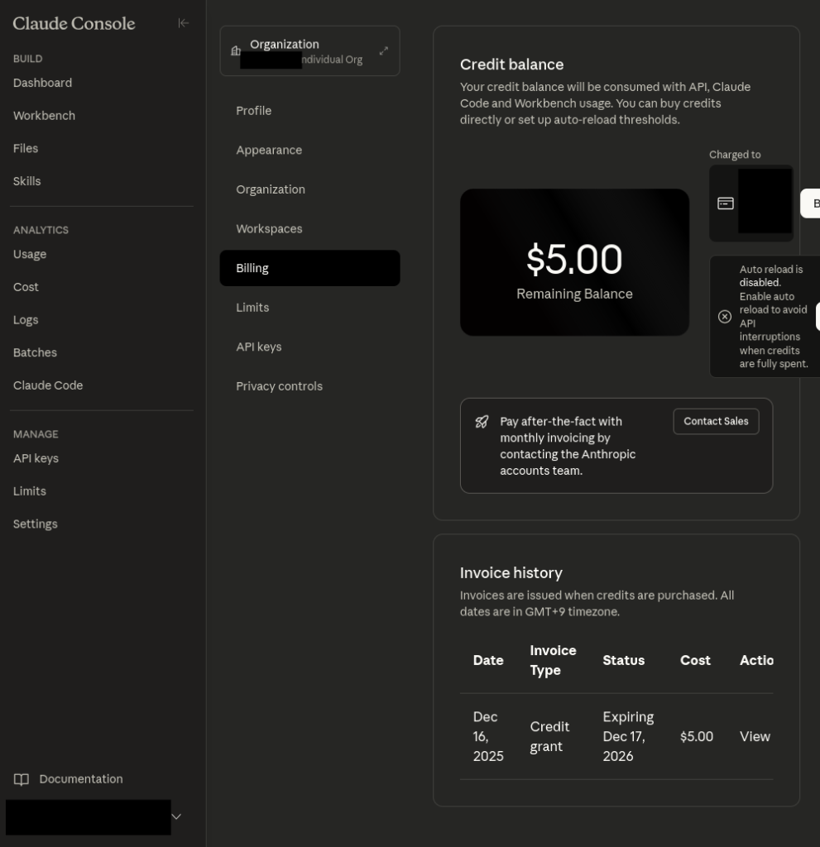Collapse the sidebar using the arrow icon
This screenshot has height=847, width=820.
[184, 23]
